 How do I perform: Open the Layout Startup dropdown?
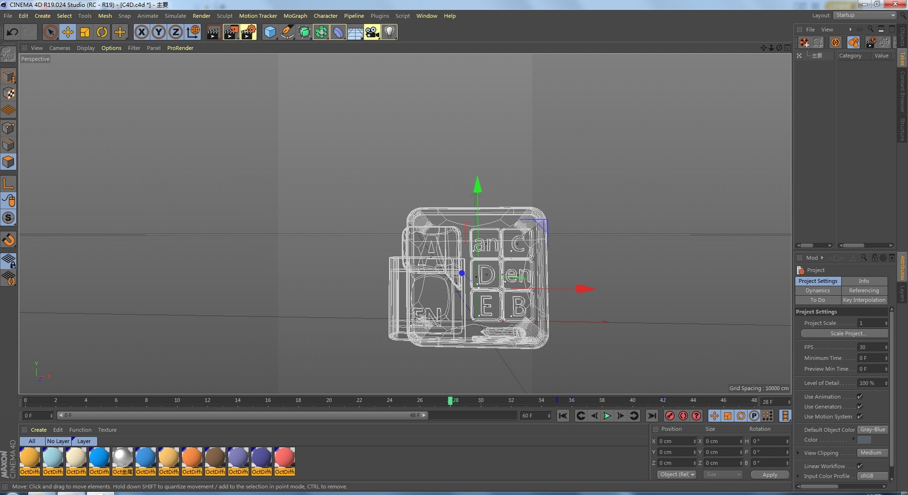(x=865, y=15)
